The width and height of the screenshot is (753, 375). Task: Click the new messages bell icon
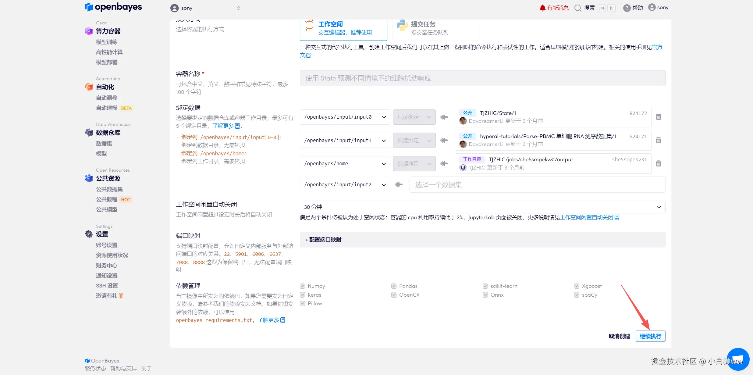tap(542, 8)
